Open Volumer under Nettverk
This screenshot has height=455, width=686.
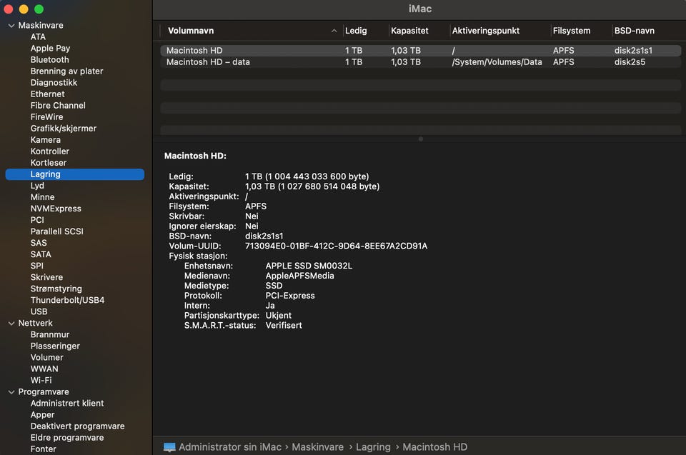[47, 357]
